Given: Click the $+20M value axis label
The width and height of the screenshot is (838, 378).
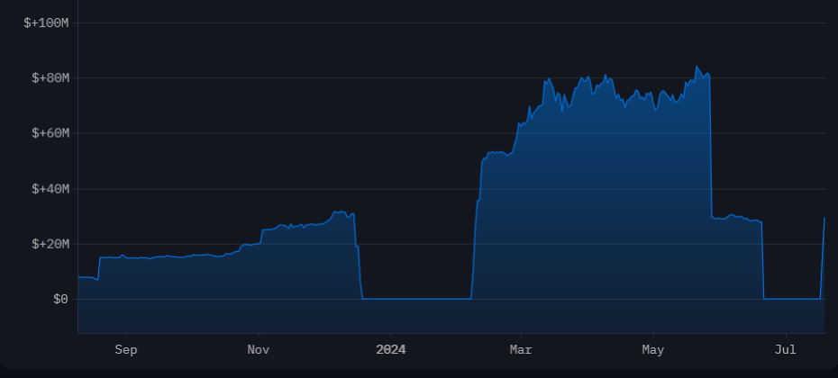Looking at the screenshot, I should (50, 244).
